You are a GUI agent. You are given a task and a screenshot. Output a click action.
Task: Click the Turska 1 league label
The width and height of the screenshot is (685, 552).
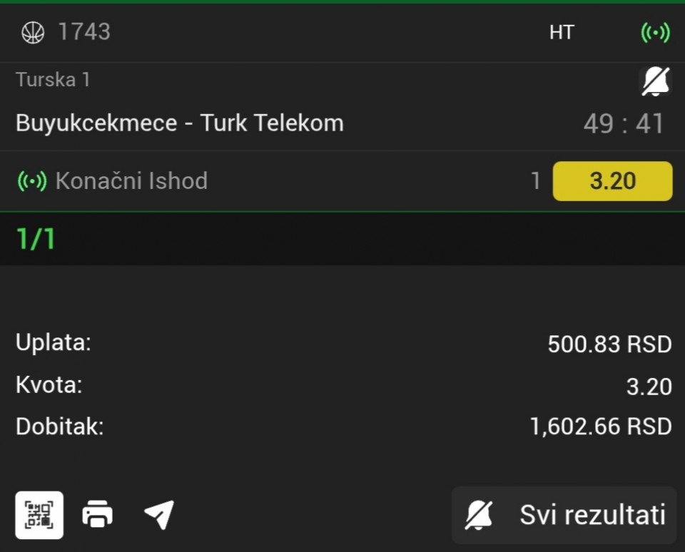(53, 79)
